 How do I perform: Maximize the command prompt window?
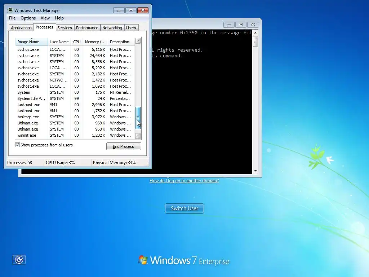241,25
